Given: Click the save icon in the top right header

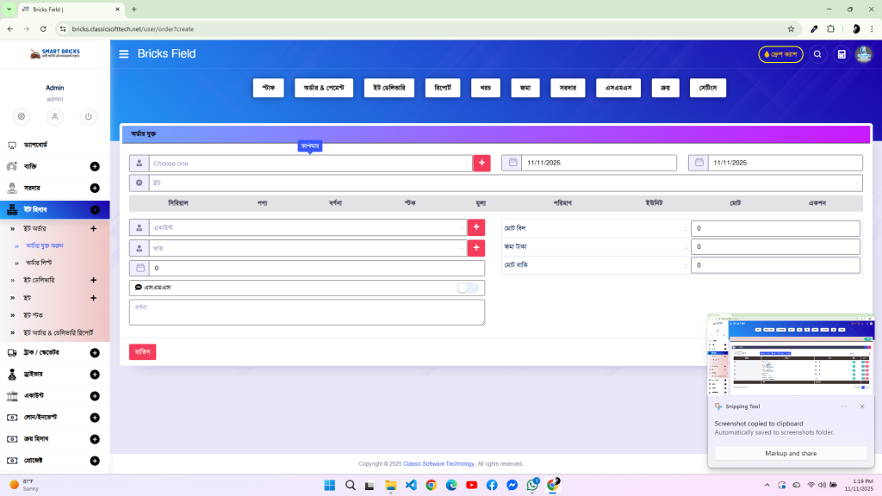Looking at the screenshot, I should coord(840,53).
